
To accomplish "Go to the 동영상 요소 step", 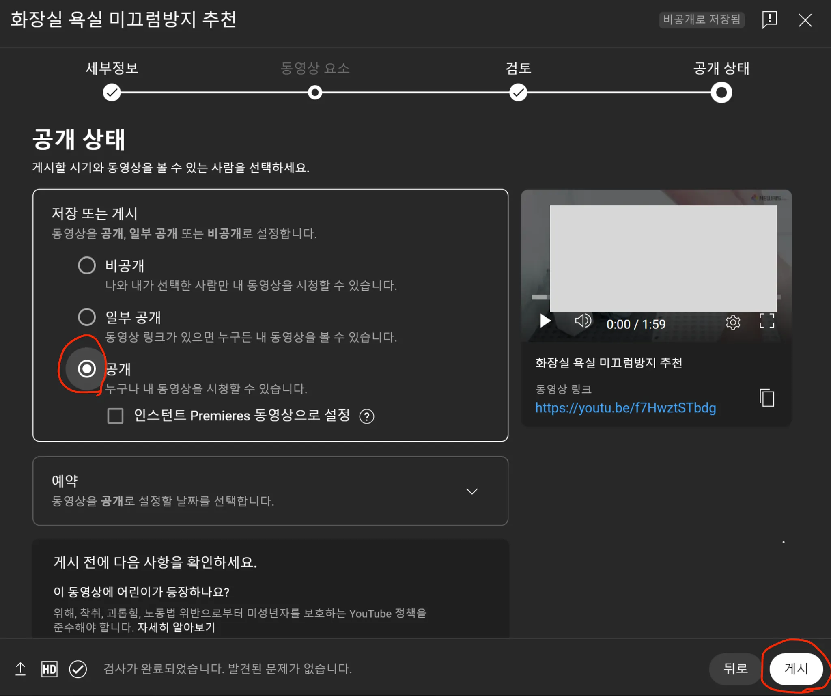I will [315, 93].
